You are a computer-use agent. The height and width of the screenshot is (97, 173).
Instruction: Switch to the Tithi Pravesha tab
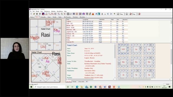pos(67,17)
